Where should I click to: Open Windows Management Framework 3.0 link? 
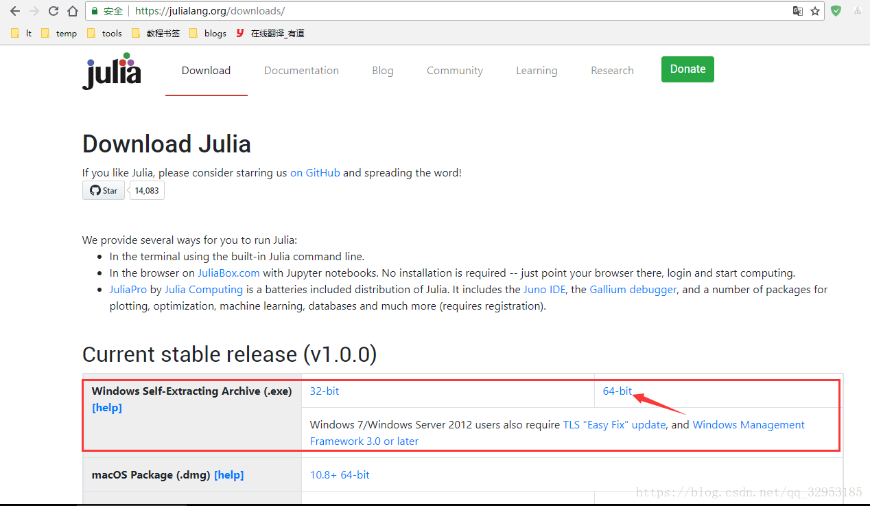pos(557,433)
